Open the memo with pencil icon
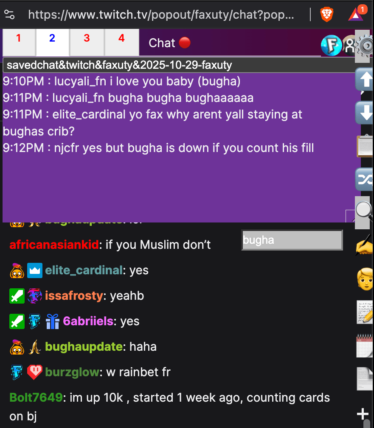The height and width of the screenshot is (428, 374). tap(365, 313)
